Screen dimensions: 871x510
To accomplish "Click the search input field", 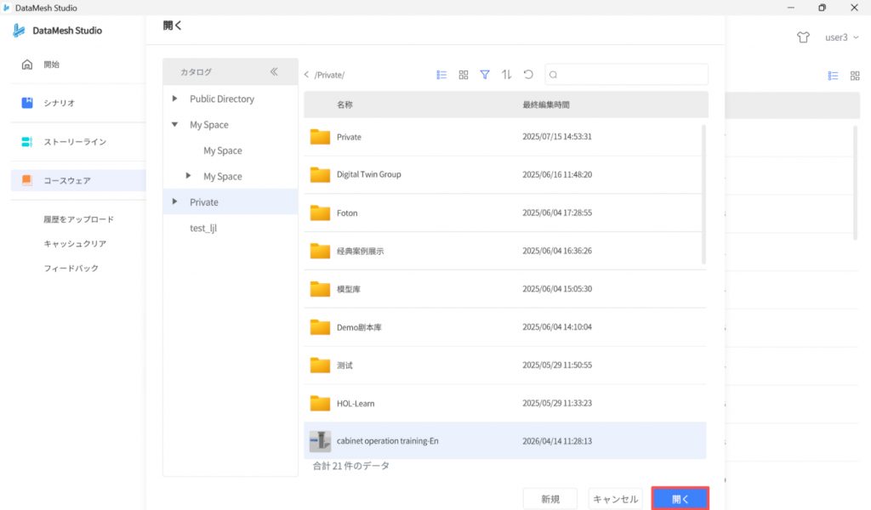I will pos(629,75).
